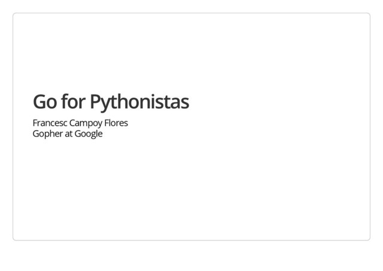Viewport: 383px width, 271px height.
Task: Click the name "Francesc" in the author line
Action: (50, 123)
